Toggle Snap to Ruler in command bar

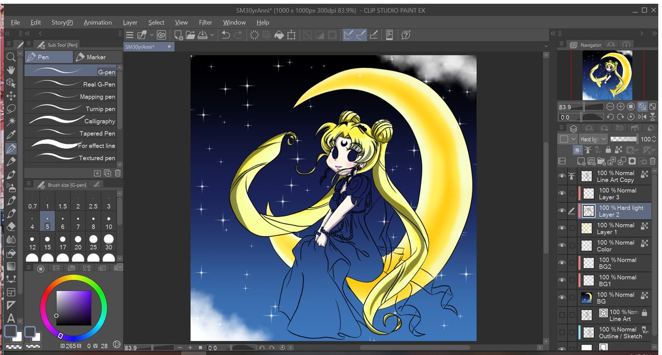[349, 35]
